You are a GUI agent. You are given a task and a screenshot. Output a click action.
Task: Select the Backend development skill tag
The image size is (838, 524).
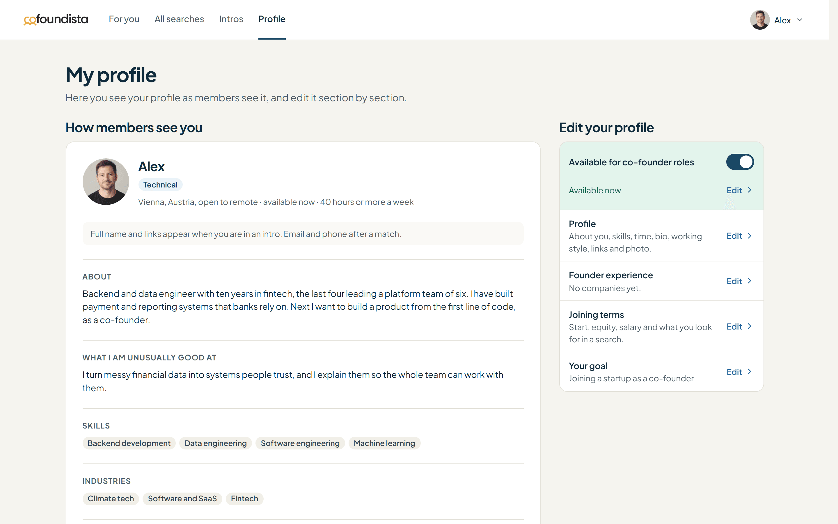(x=129, y=443)
